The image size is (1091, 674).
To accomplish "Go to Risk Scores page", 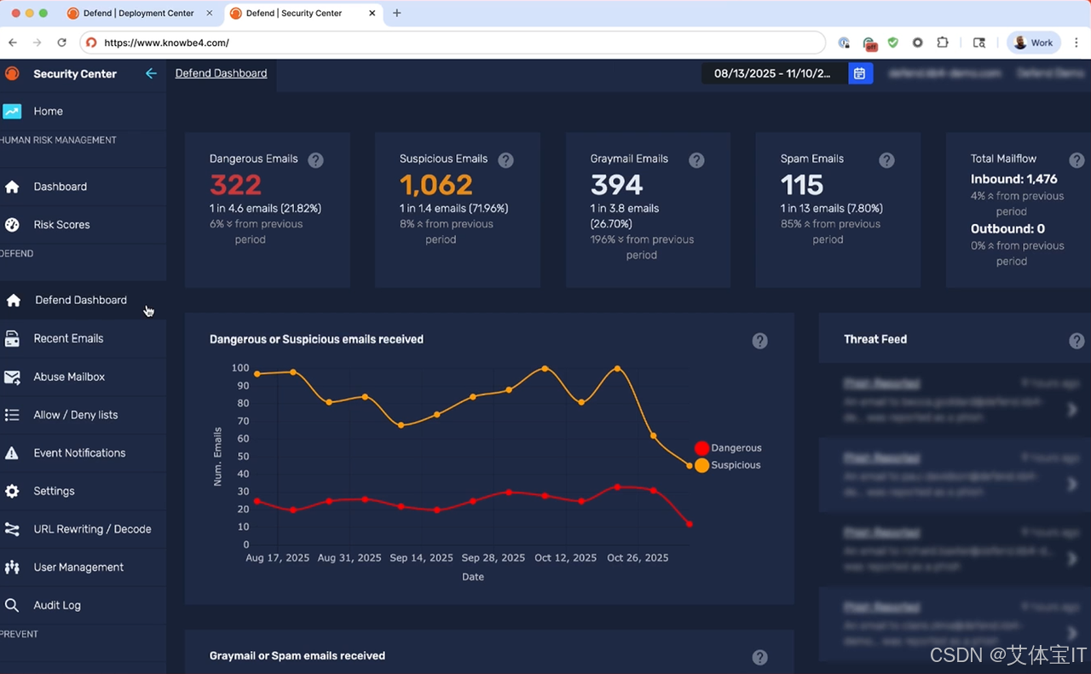I will pos(61,225).
